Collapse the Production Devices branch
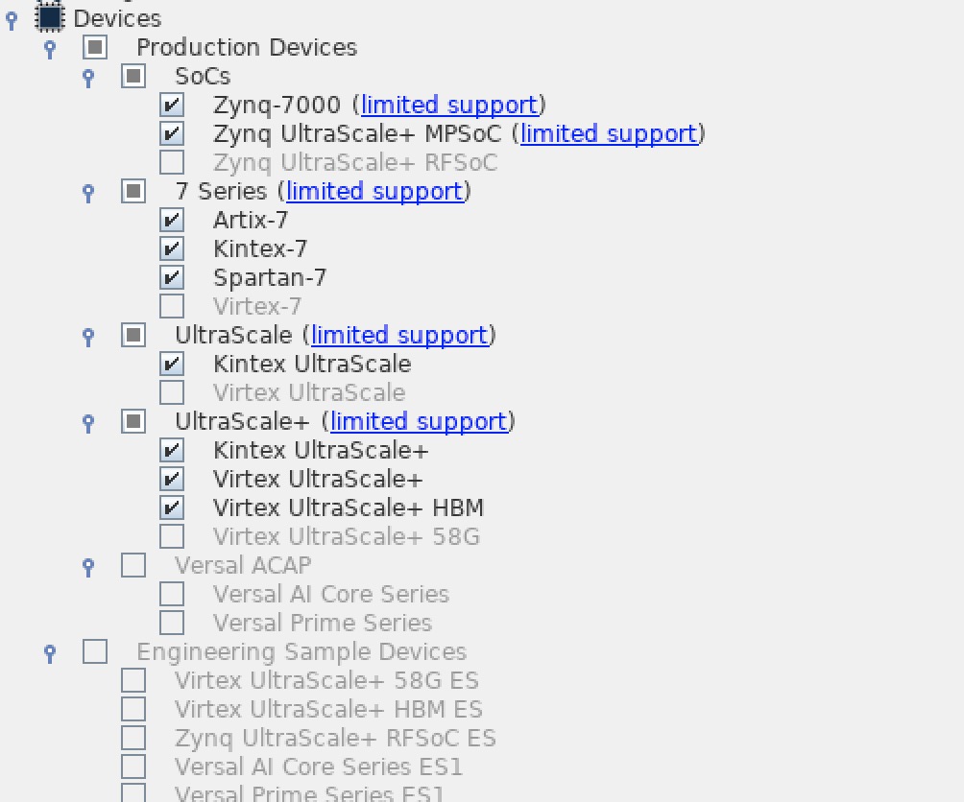 point(49,48)
